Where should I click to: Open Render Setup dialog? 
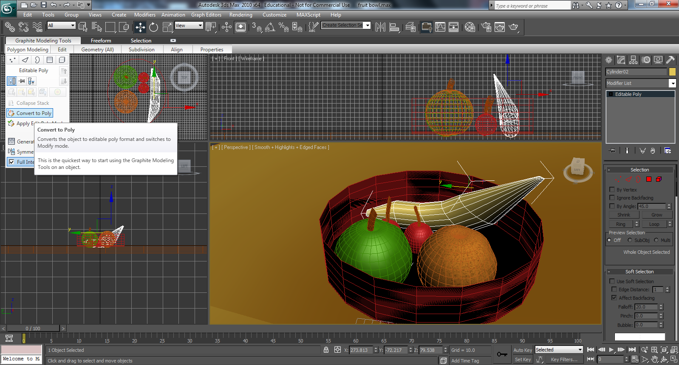click(486, 27)
